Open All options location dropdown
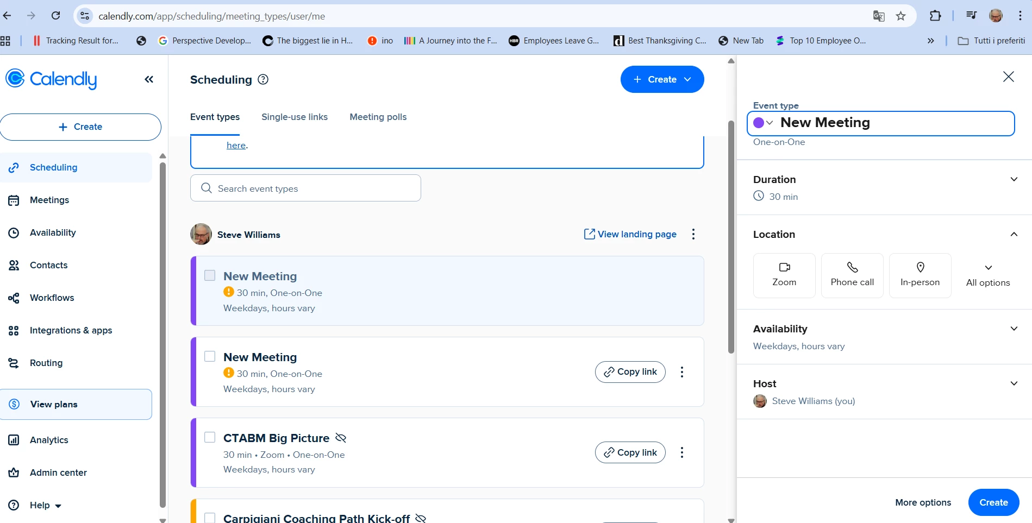 (988, 275)
